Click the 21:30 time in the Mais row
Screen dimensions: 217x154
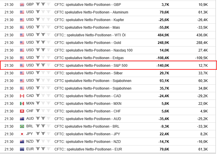(x=9, y=27)
